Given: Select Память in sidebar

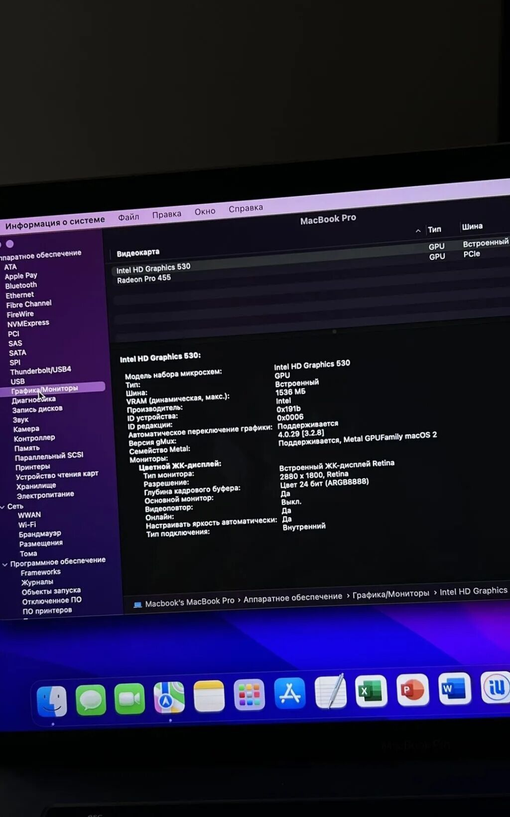Looking at the screenshot, I should (x=27, y=448).
